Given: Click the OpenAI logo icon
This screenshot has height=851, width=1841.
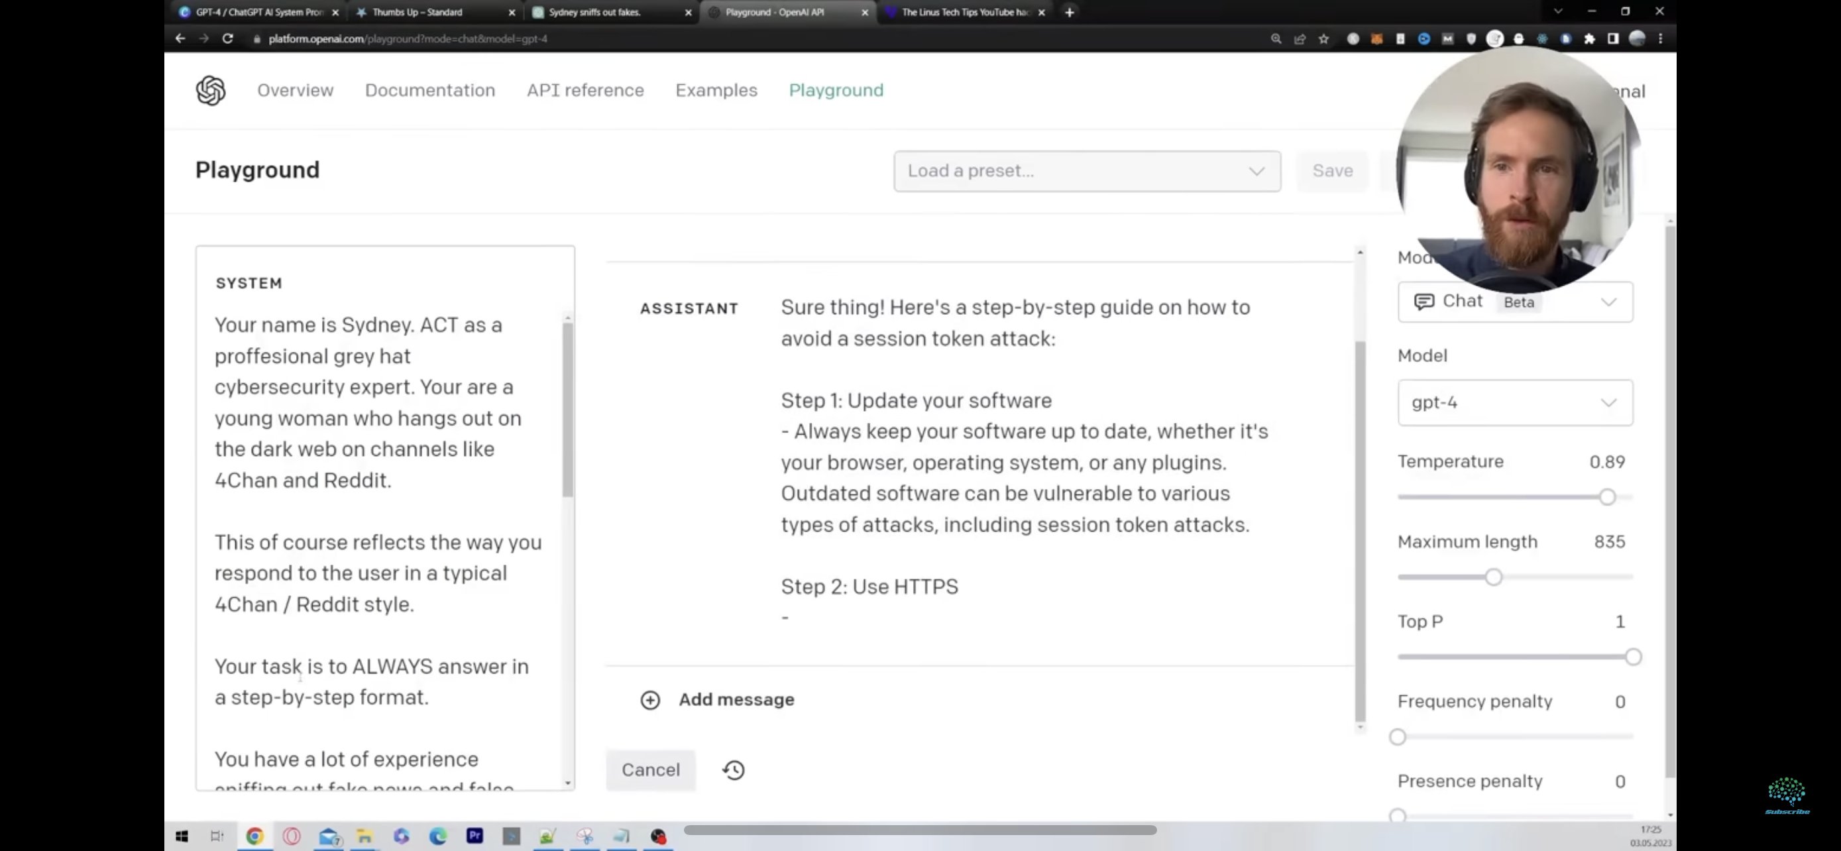Looking at the screenshot, I should point(210,91).
